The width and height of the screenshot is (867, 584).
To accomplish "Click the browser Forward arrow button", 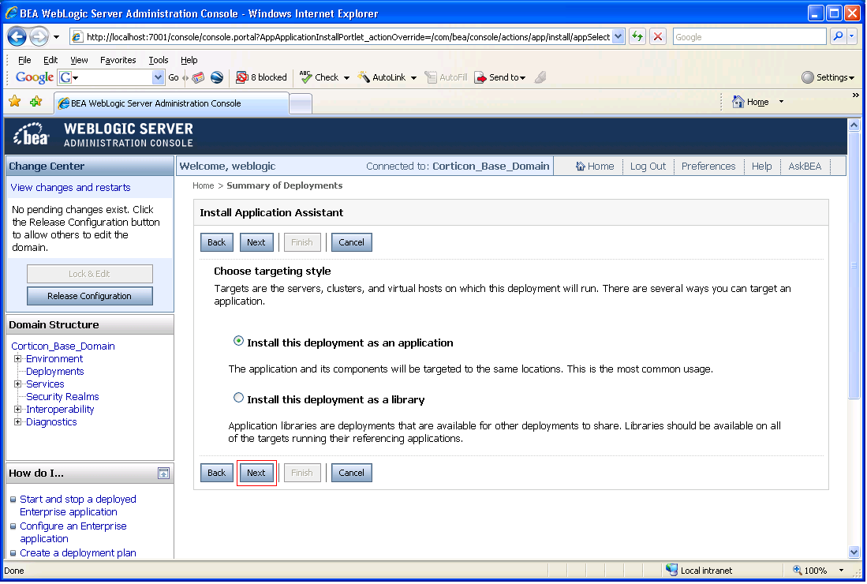I will [x=39, y=37].
